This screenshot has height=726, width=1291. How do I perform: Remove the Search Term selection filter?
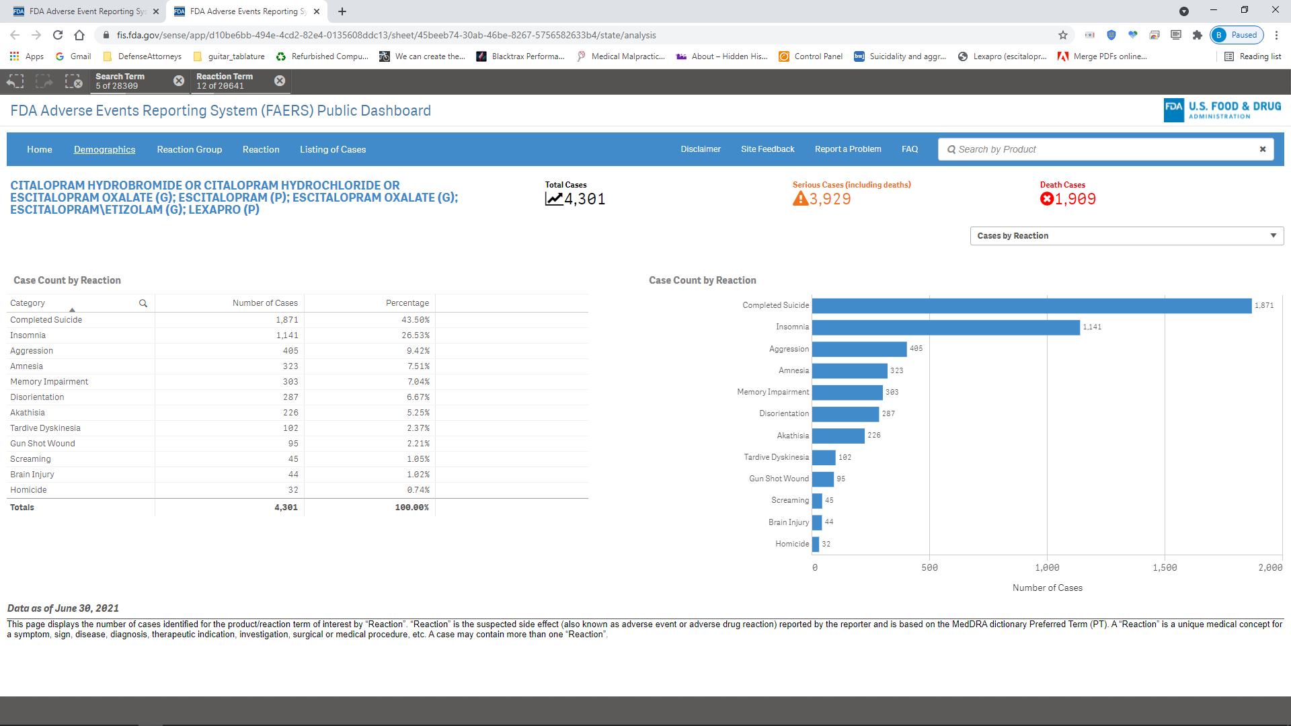179,81
